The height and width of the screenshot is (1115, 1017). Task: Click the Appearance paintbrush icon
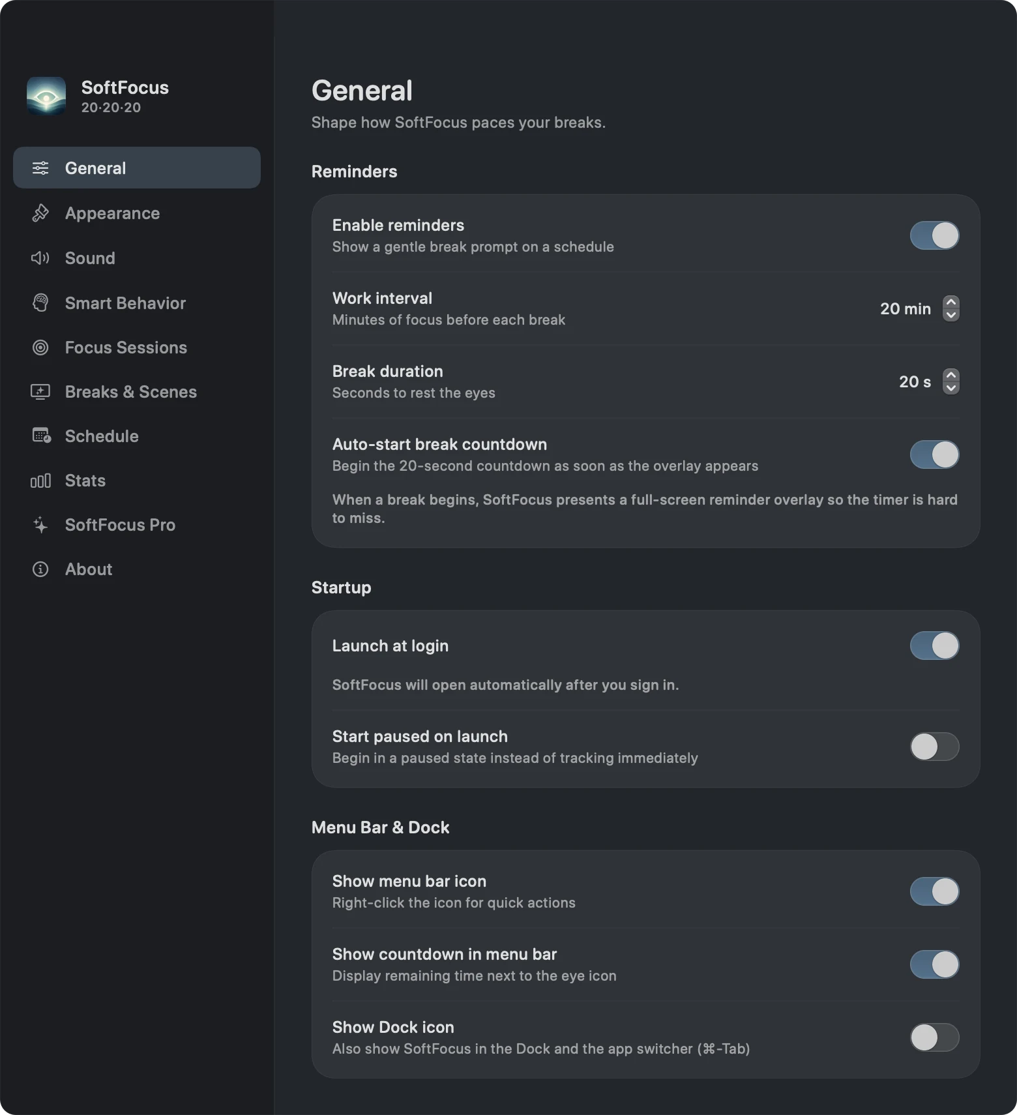(x=40, y=213)
